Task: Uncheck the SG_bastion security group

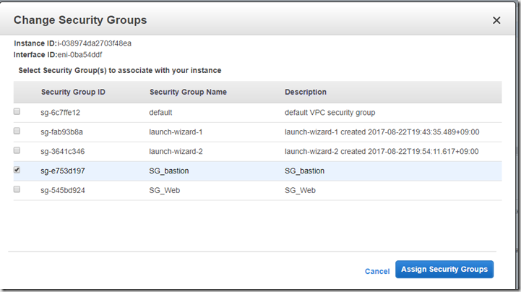Action: tap(17, 171)
